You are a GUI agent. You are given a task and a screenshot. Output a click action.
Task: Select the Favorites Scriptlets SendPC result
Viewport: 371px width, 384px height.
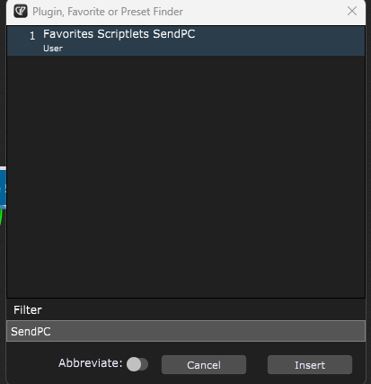186,40
